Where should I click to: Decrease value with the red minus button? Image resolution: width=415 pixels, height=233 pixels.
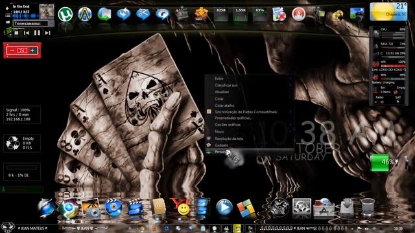pyautogui.click(x=12, y=50)
